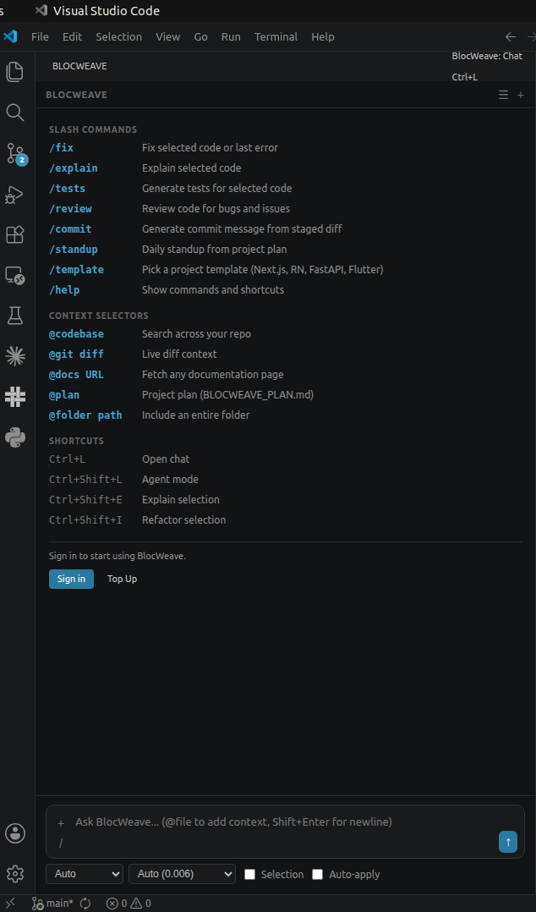The height and width of the screenshot is (912, 536).
Task: Open the starburst assistant icon in activity bar
Action: (x=15, y=356)
